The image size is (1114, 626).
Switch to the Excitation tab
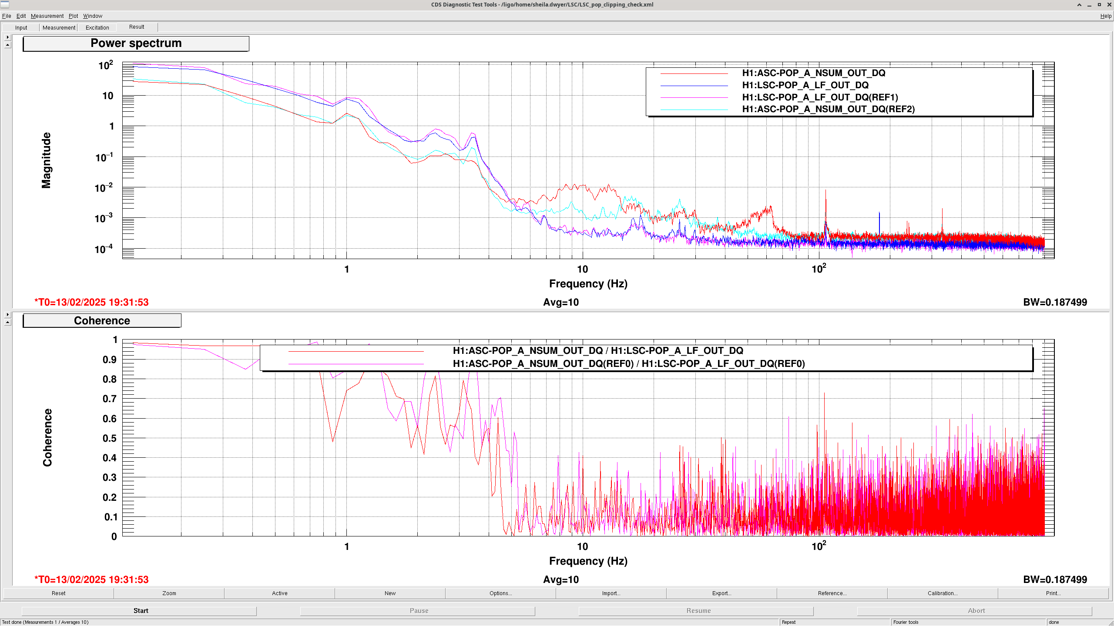97,28
